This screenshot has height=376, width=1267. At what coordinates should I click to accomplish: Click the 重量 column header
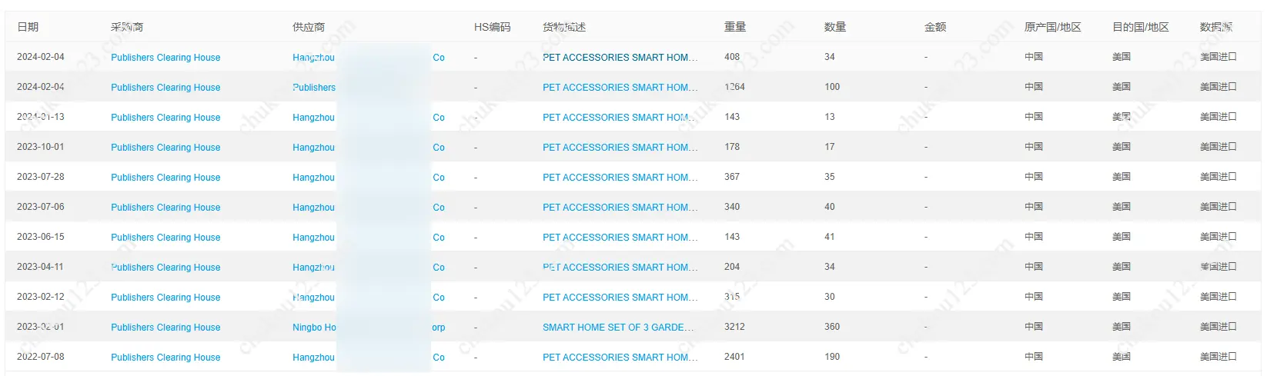coord(735,27)
